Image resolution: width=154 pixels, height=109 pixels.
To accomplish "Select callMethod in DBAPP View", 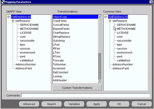I will click(27, 60).
